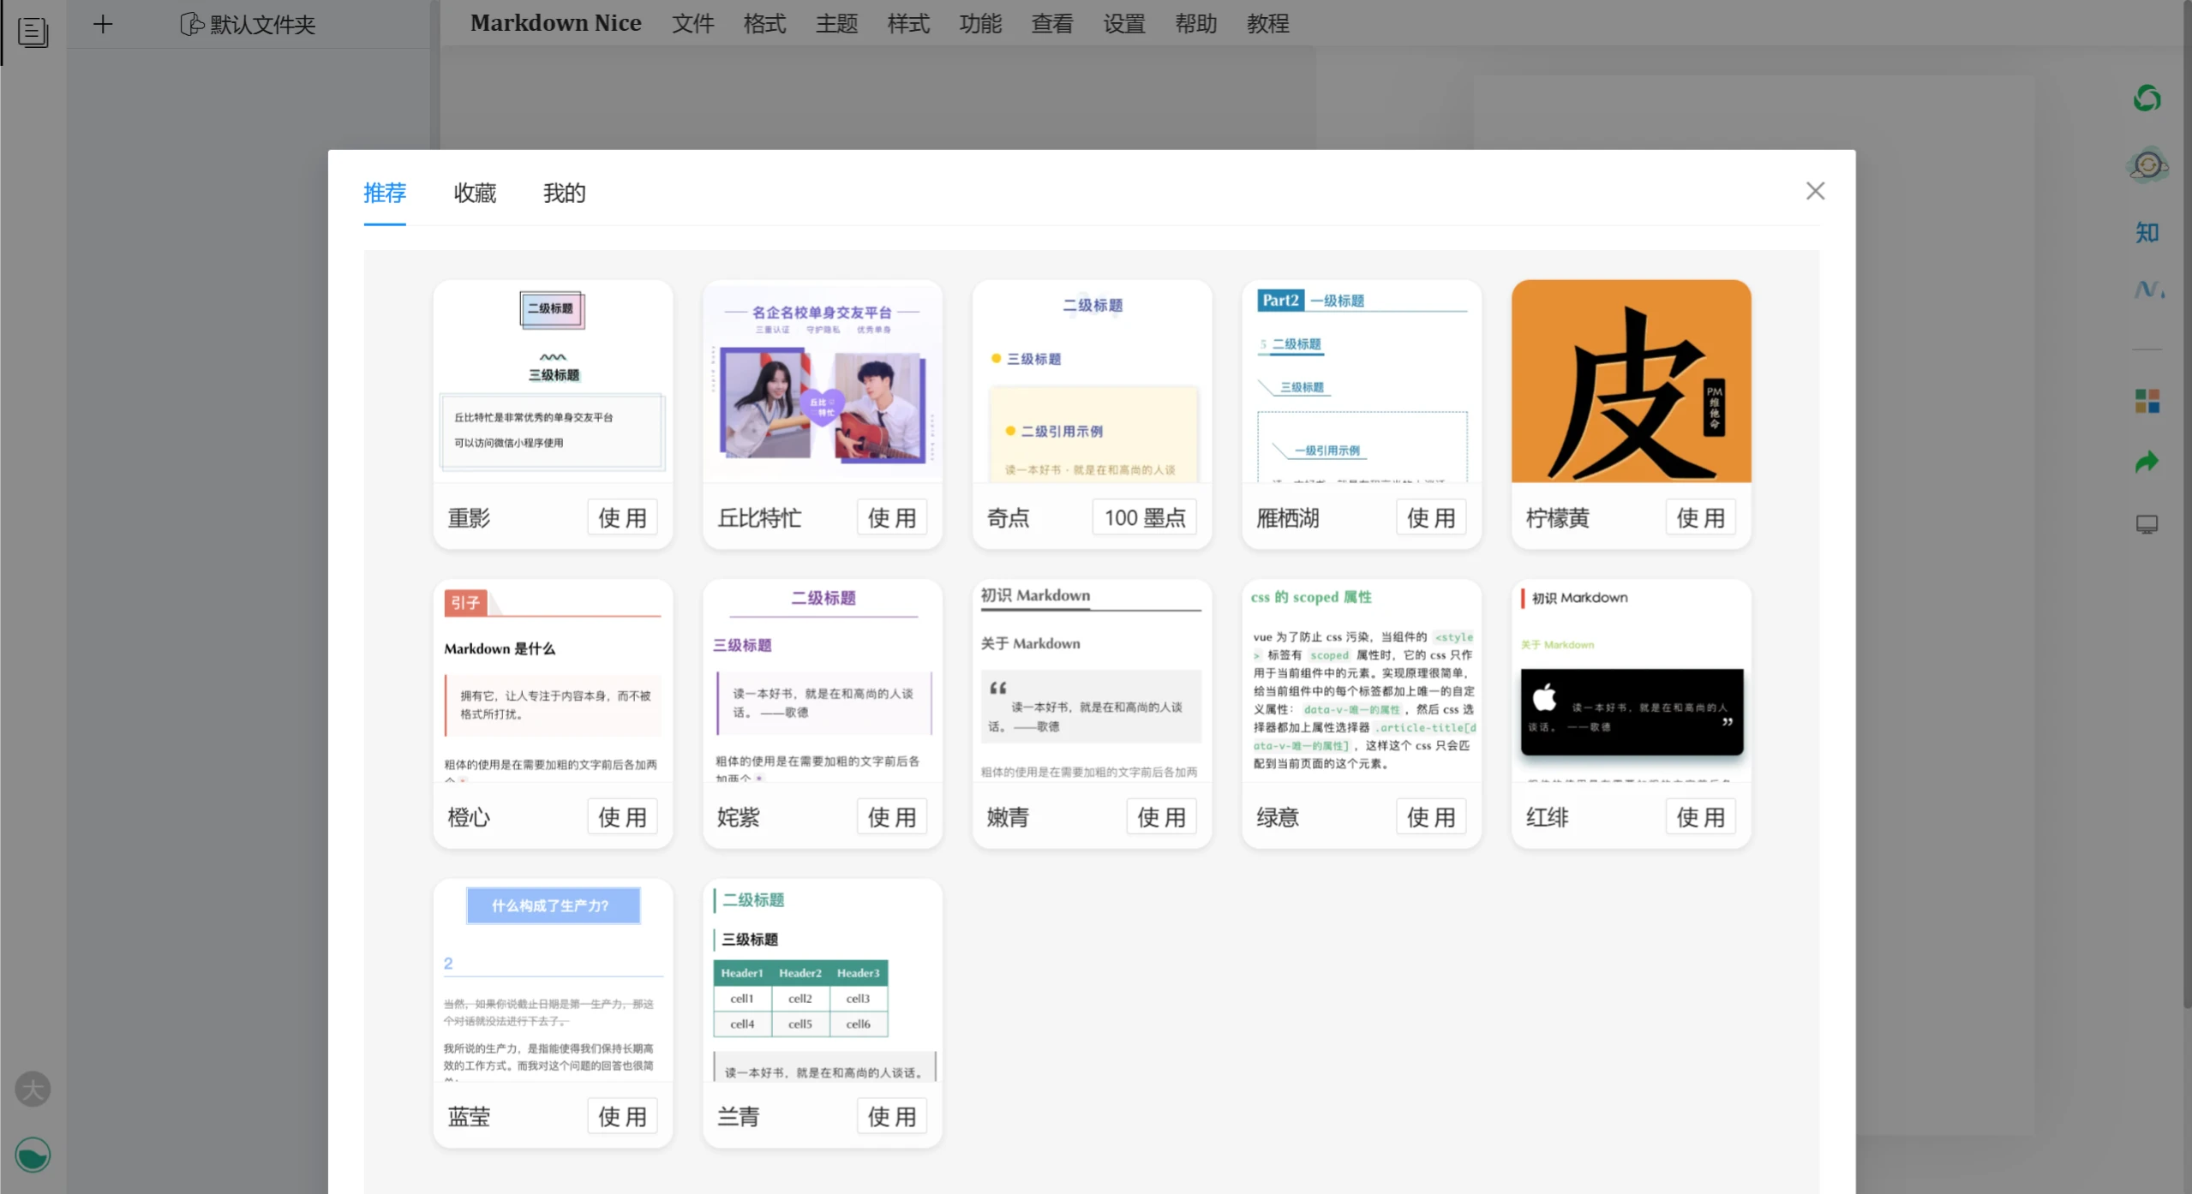Open the 默认文件夹 folder
The image size is (2192, 1194).
click(x=248, y=24)
